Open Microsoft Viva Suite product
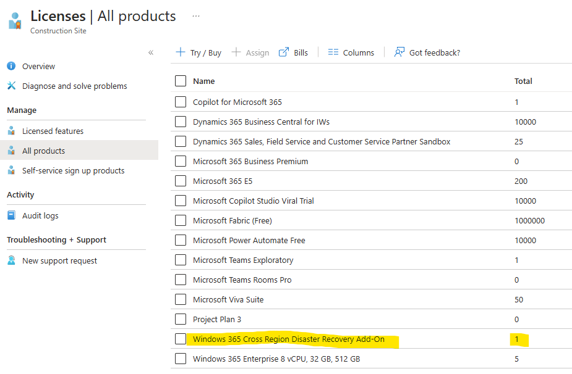 pos(228,300)
